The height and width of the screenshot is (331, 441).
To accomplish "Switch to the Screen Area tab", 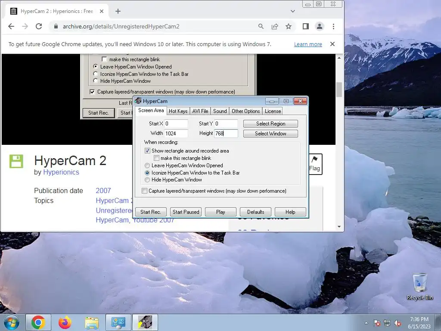I will (151, 110).
